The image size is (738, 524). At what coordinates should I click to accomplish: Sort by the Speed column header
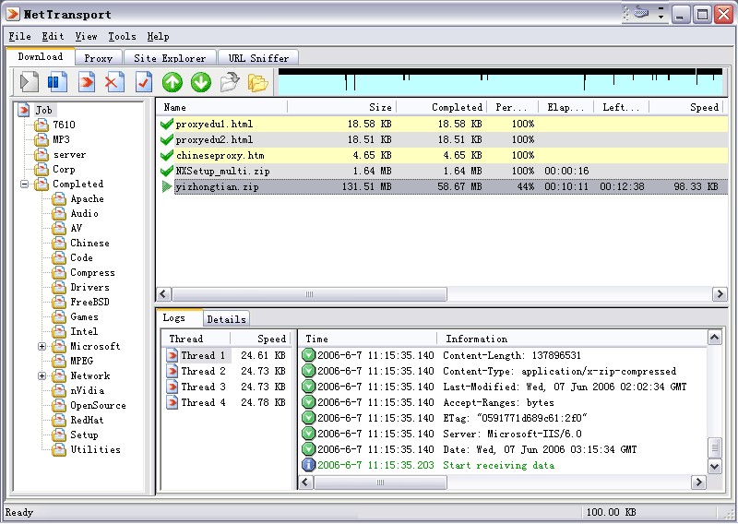point(687,108)
